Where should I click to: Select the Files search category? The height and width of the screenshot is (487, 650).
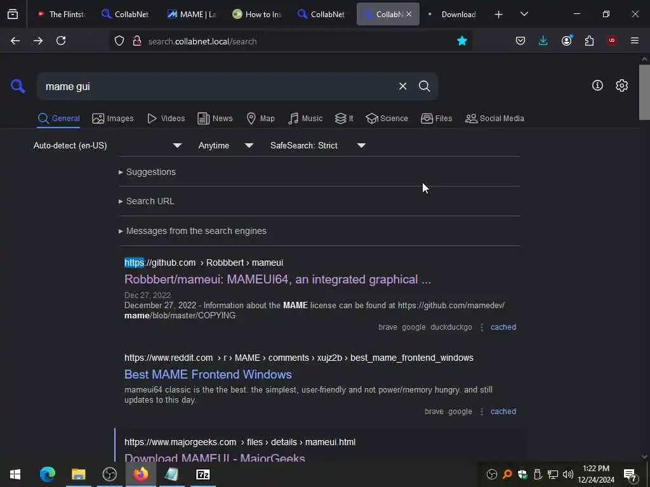436,119
